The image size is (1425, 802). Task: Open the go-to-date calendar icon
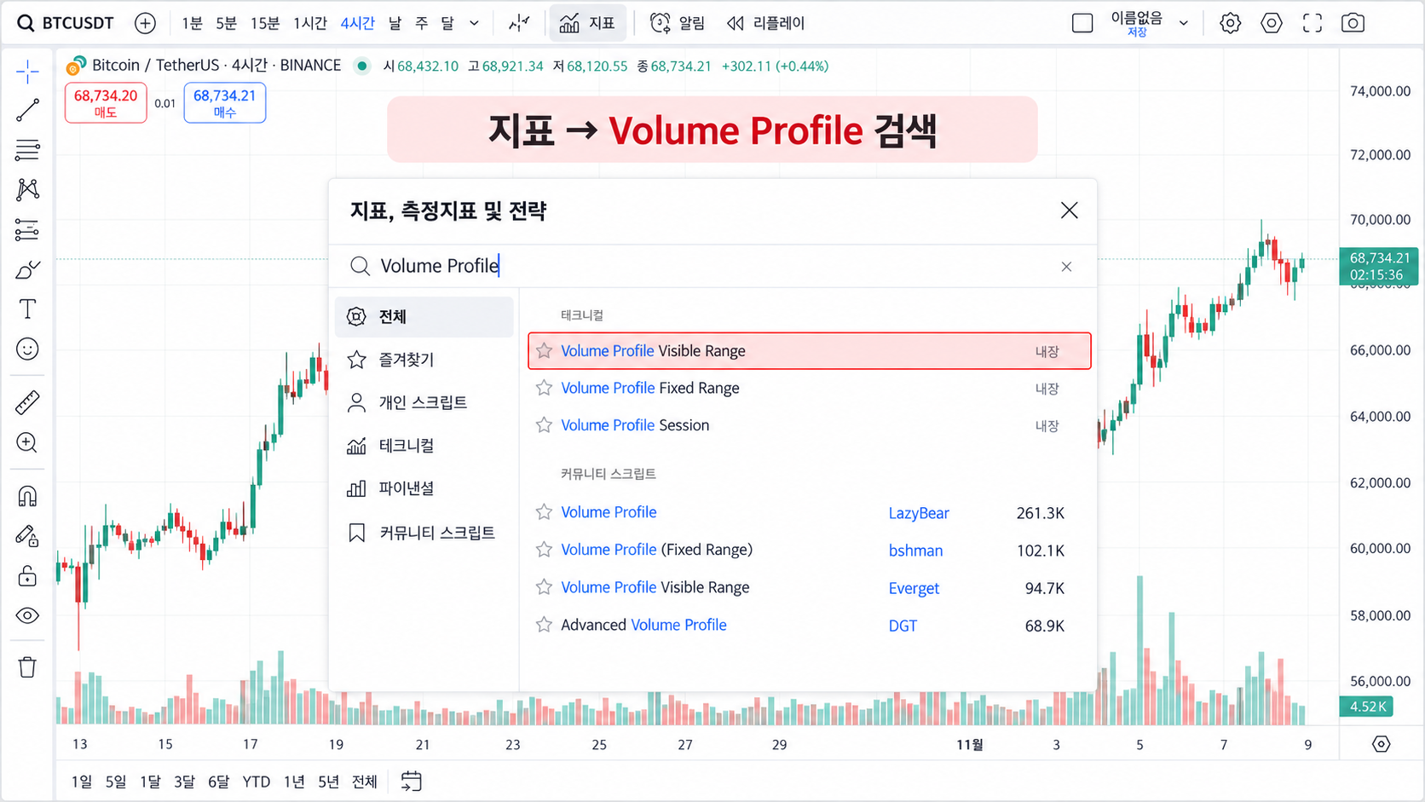coord(412,781)
